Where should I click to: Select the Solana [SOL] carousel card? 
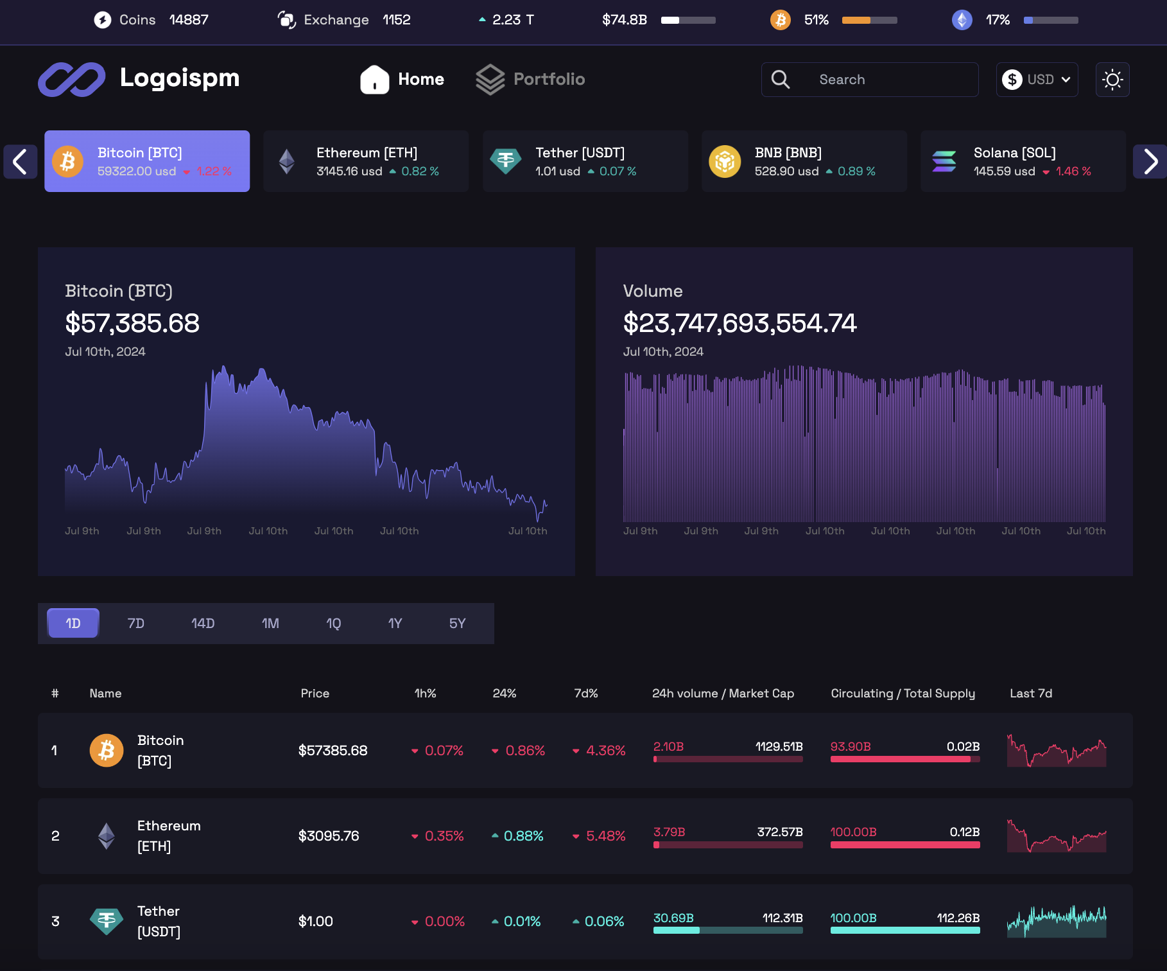coord(1023,161)
